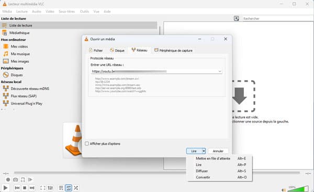
Task: Open Médiathèque in sidebar
Action: pos(19,32)
